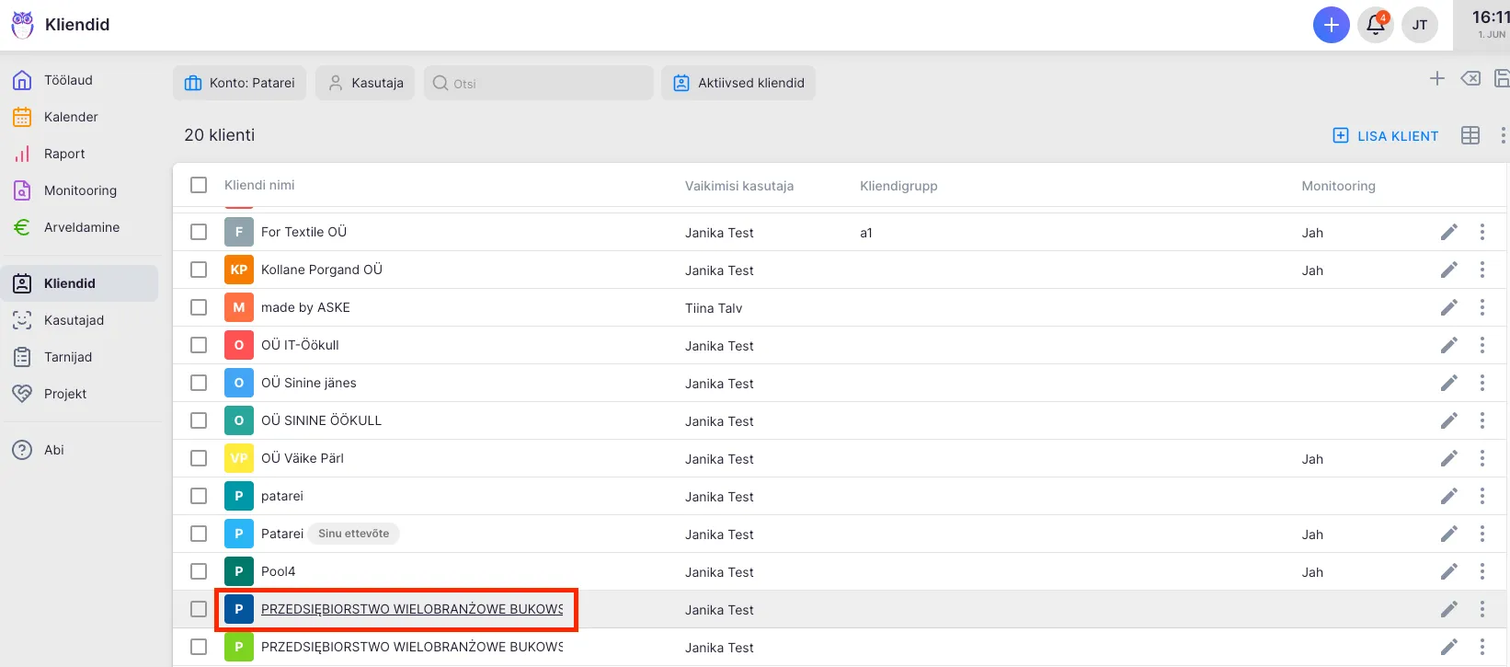Edit the Pool4 client with pencil icon
Screen dimensions: 1510x667
click(1448, 571)
